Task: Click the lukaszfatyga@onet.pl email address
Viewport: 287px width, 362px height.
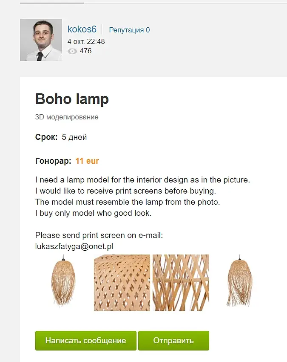Action: coord(74,246)
